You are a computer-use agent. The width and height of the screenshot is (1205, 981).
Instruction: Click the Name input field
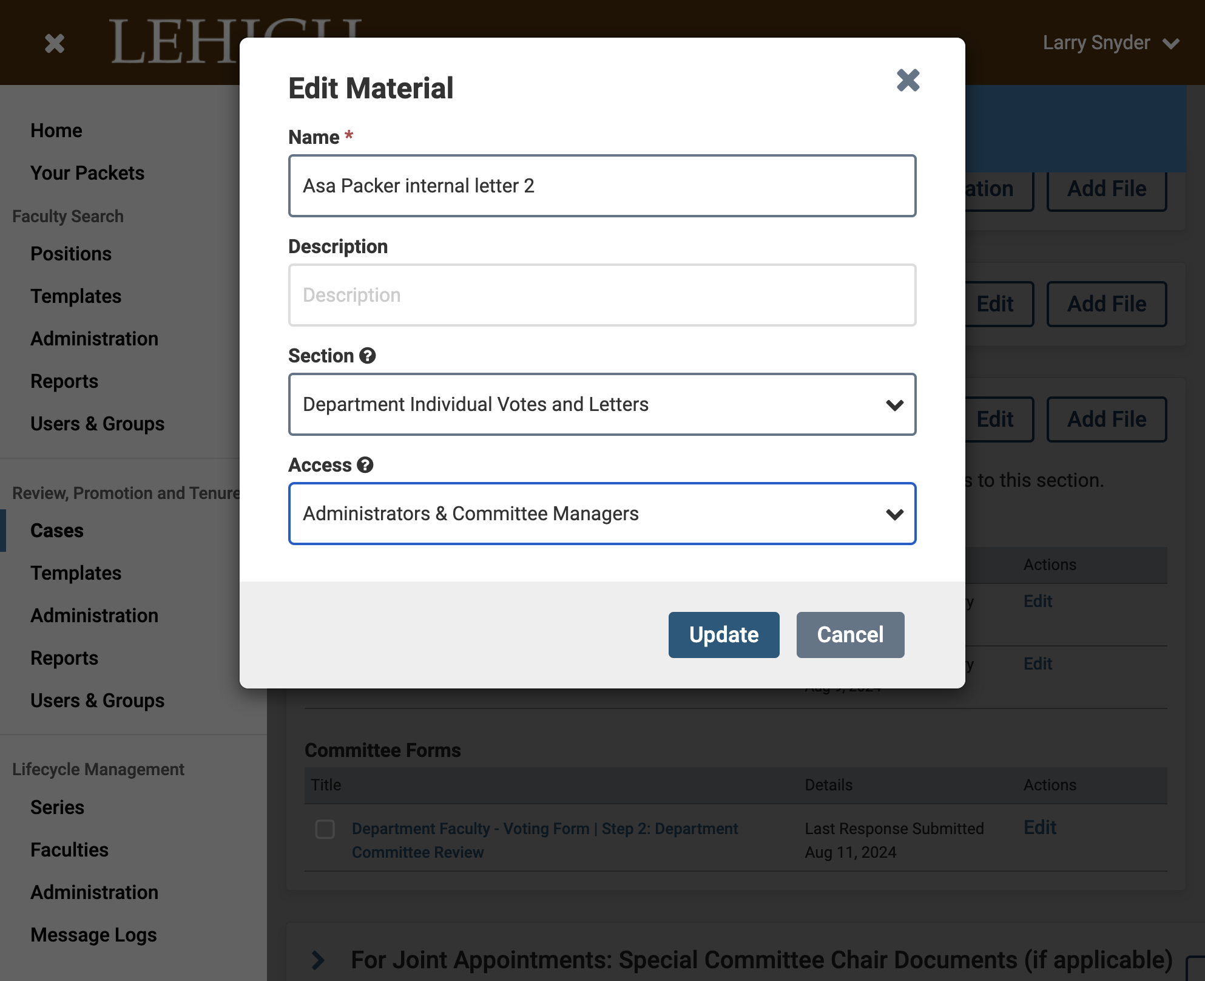pos(602,186)
